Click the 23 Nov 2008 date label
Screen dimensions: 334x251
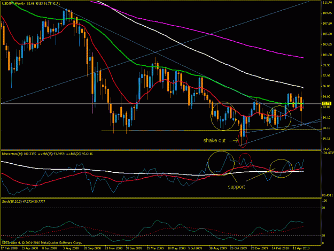coord(113,248)
